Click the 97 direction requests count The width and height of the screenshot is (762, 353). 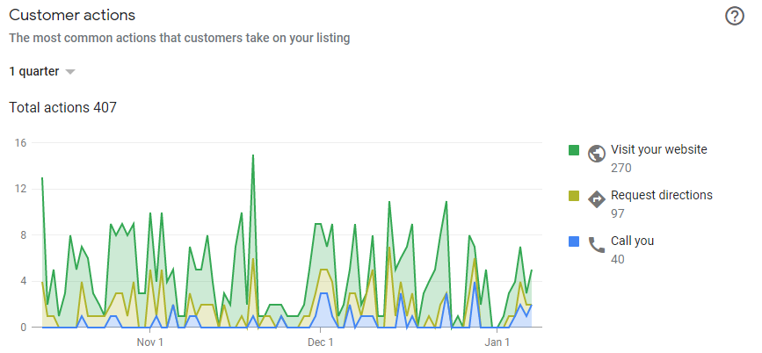click(618, 213)
